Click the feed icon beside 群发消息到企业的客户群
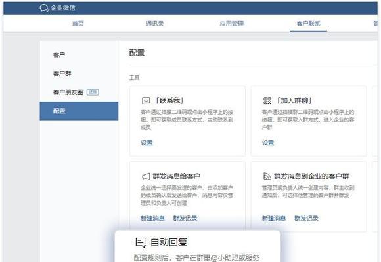Screen dimensions: 381x262 click(267, 176)
